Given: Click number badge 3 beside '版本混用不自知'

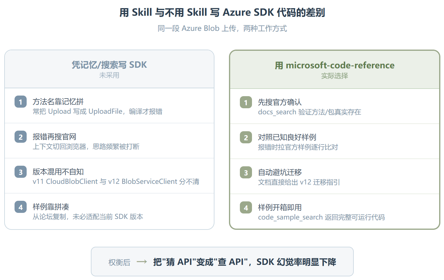Looking at the screenshot, I should [x=21, y=172].
